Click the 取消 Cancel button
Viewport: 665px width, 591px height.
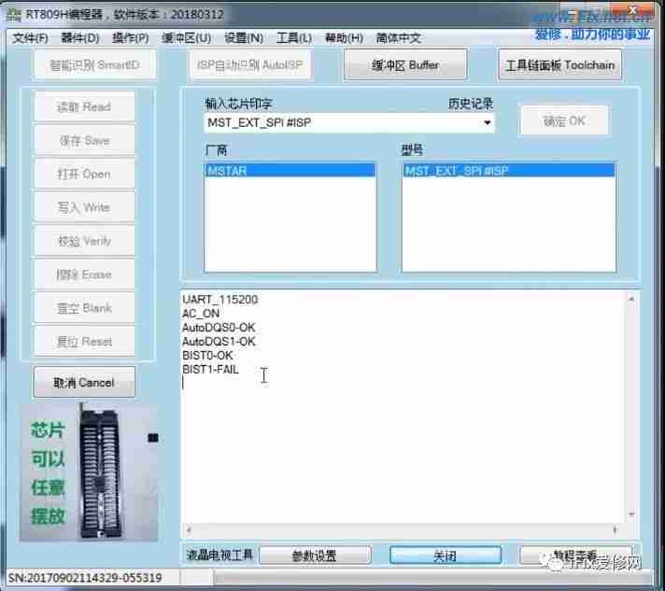point(84,383)
